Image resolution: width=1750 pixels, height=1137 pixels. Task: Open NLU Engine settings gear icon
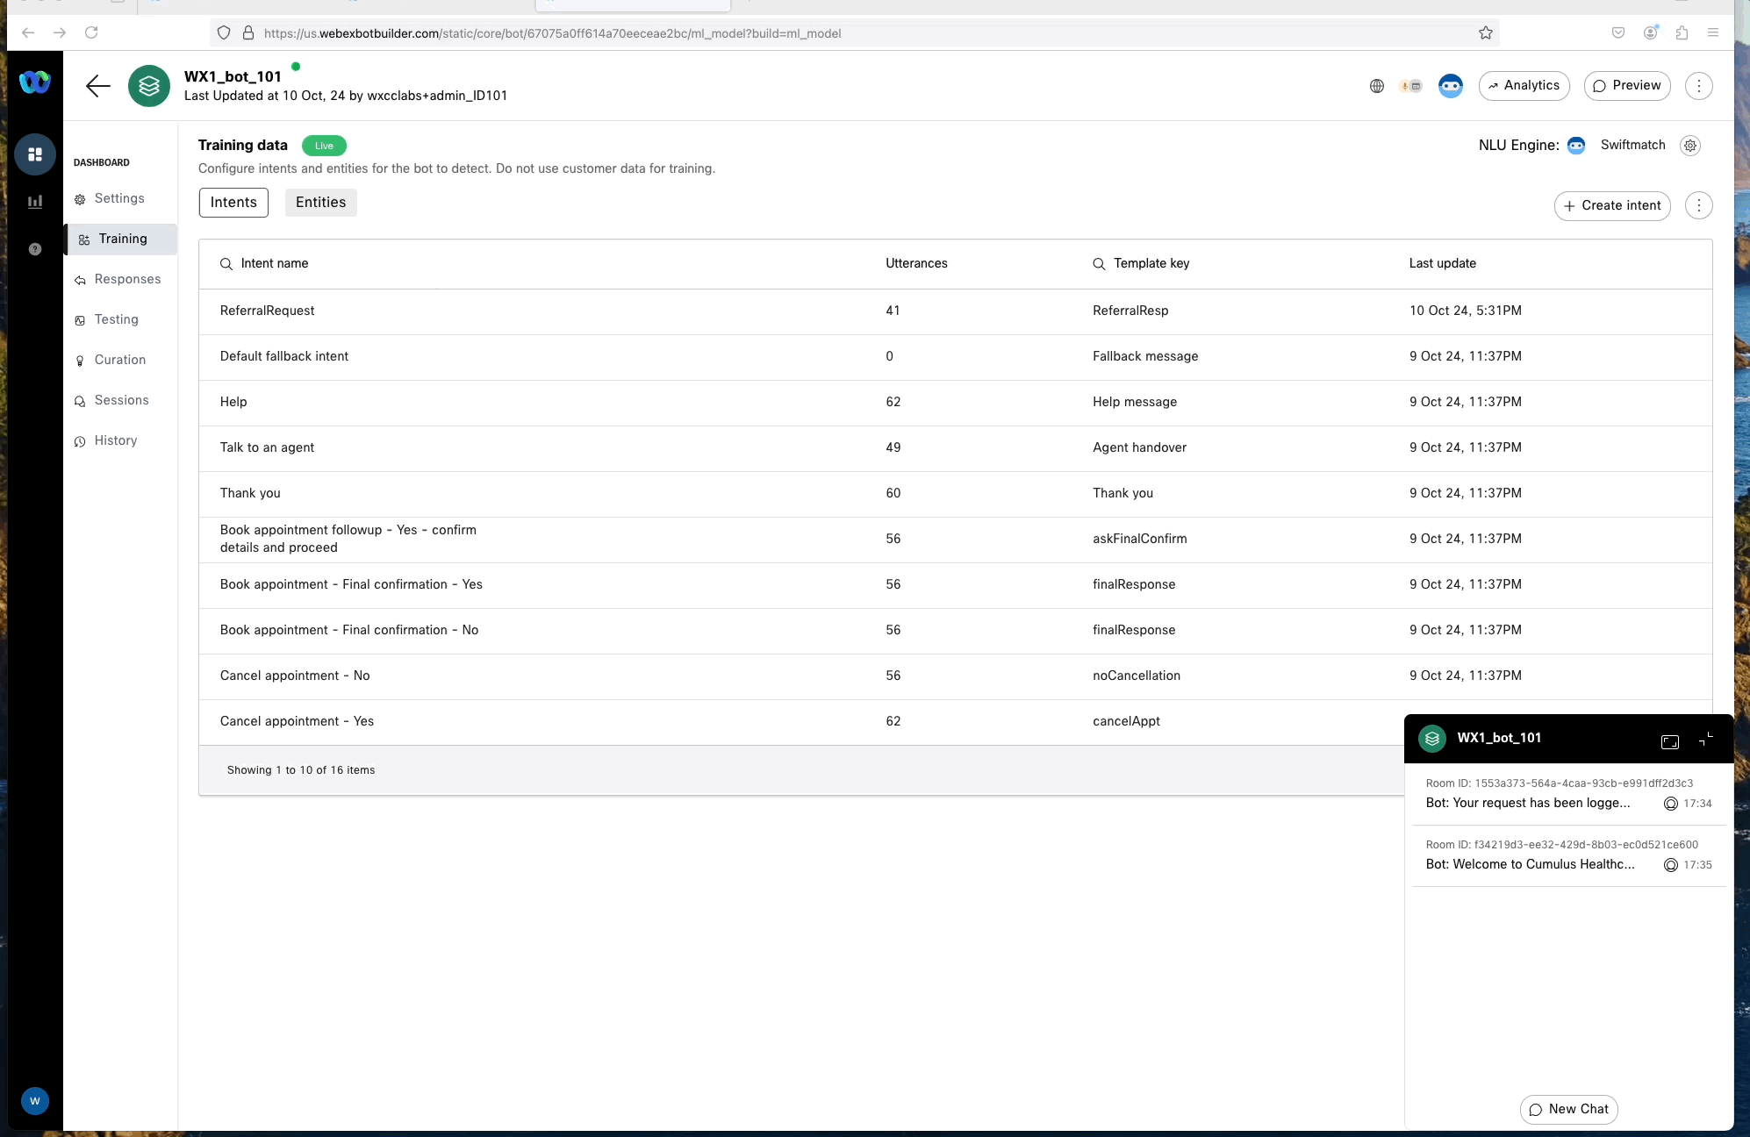pyautogui.click(x=1690, y=146)
